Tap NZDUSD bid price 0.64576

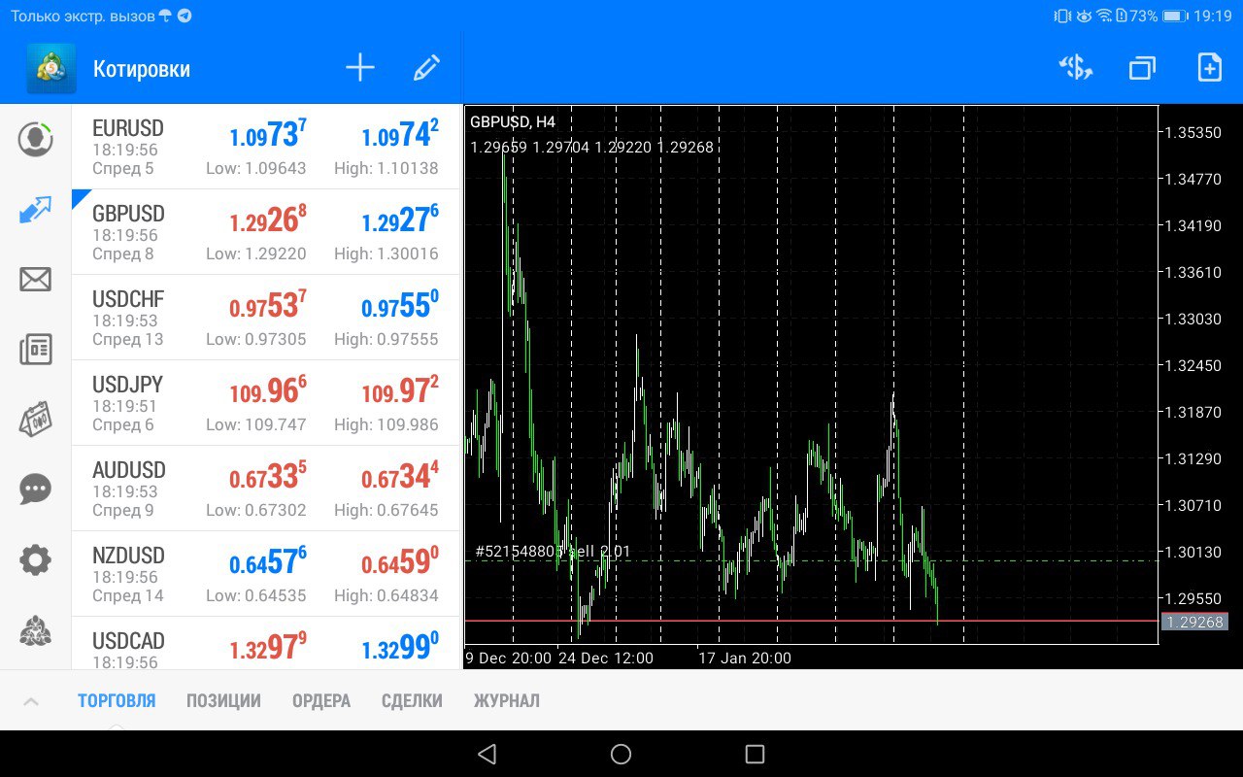click(x=268, y=561)
